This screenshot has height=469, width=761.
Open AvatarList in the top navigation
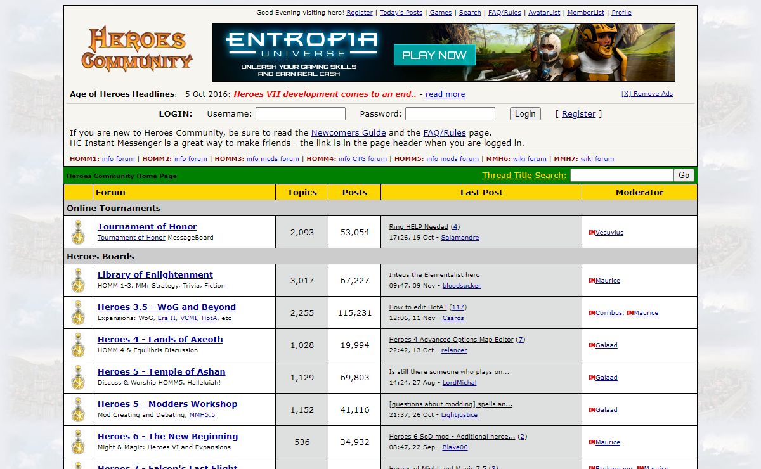coord(544,13)
